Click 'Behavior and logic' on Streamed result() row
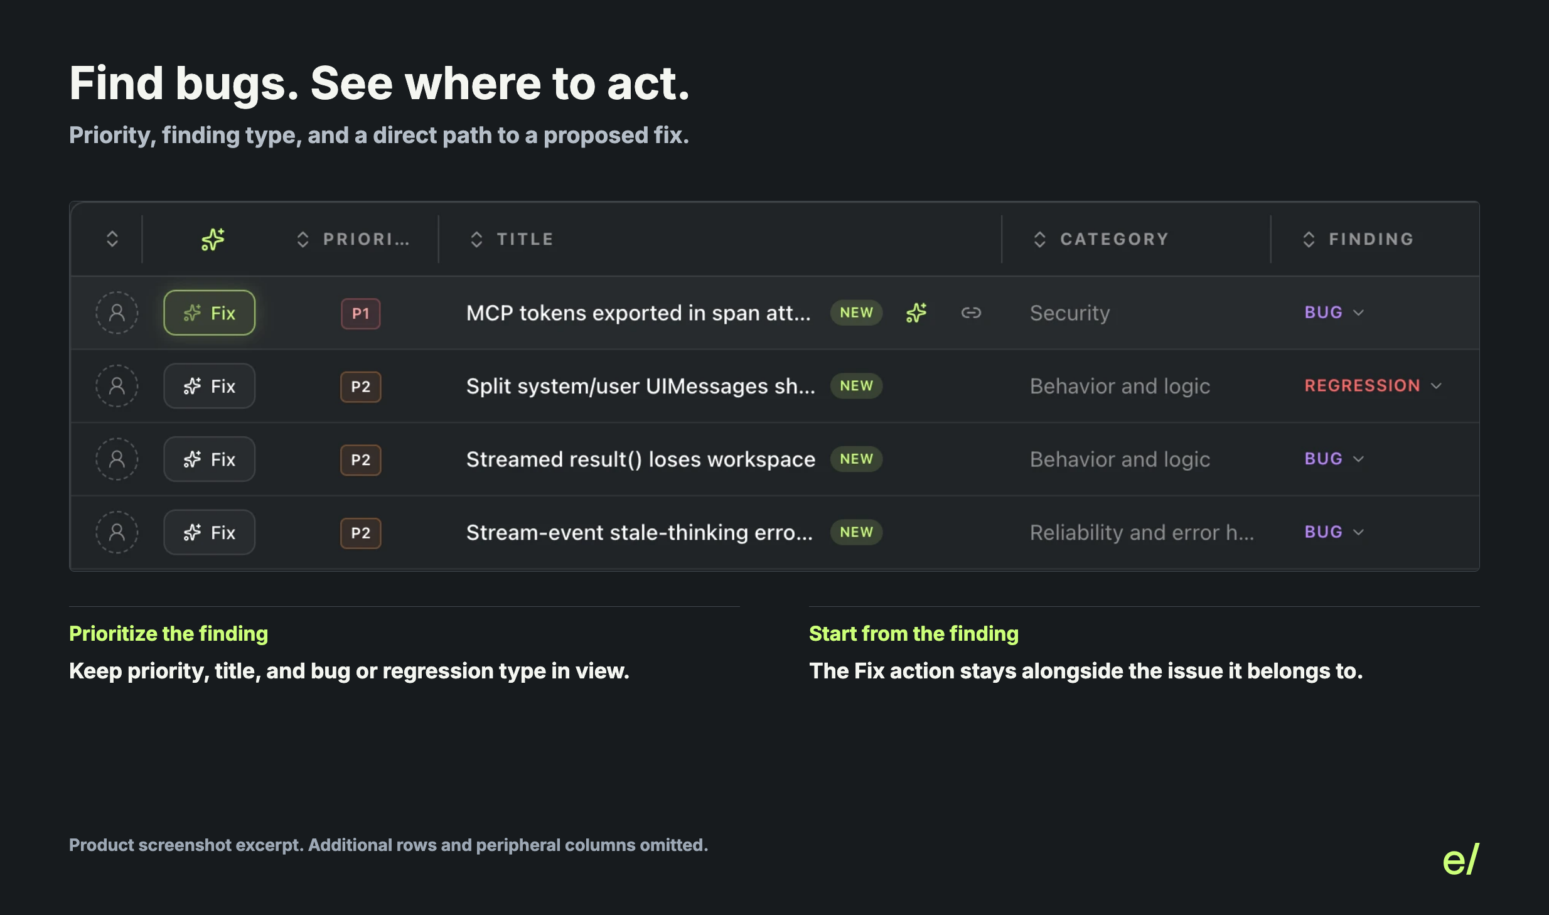Image resolution: width=1549 pixels, height=915 pixels. tap(1120, 459)
